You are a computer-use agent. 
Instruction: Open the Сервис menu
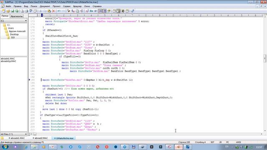67,6
